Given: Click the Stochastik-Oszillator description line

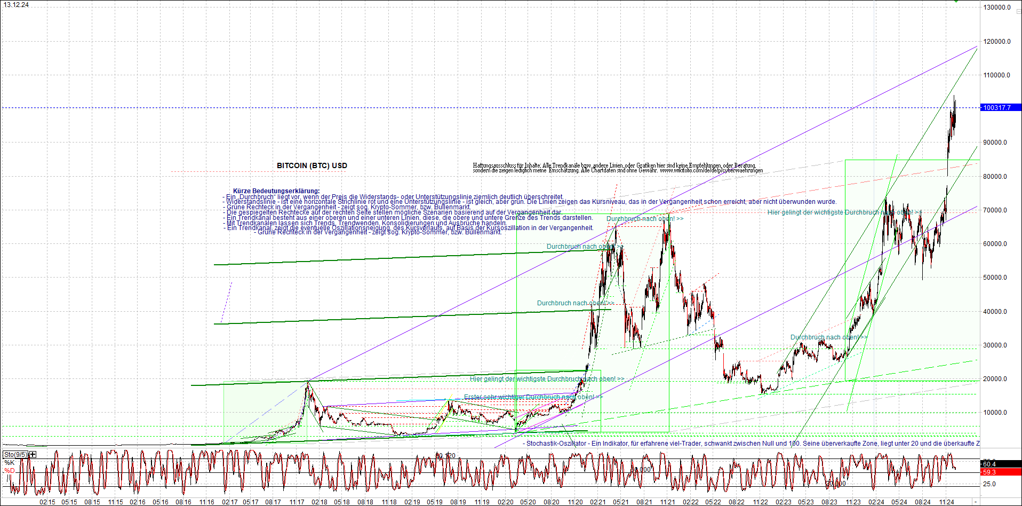Looking at the screenshot, I should (751, 444).
